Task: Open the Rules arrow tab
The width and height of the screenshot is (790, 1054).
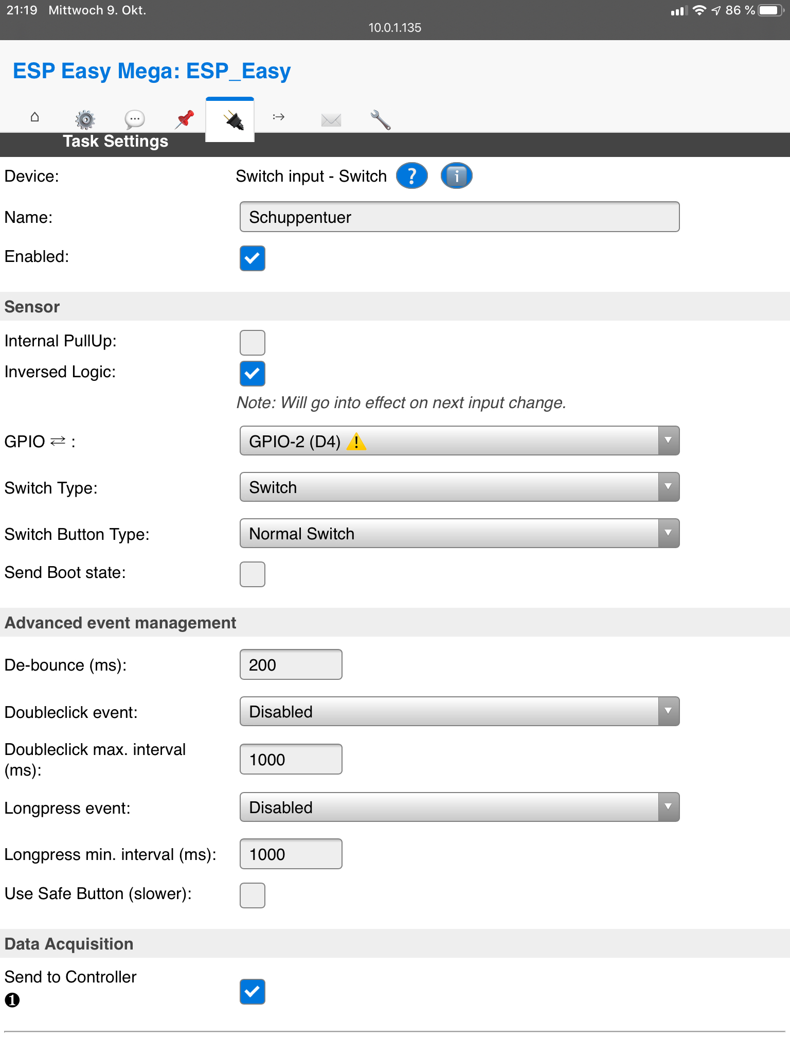Action: pos(279,117)
